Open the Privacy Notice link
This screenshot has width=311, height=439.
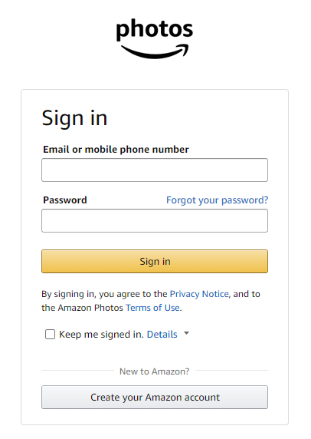pos(199,294)
